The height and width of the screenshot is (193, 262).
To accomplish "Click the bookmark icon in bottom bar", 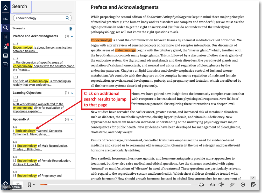I will (x=29, y=185).
